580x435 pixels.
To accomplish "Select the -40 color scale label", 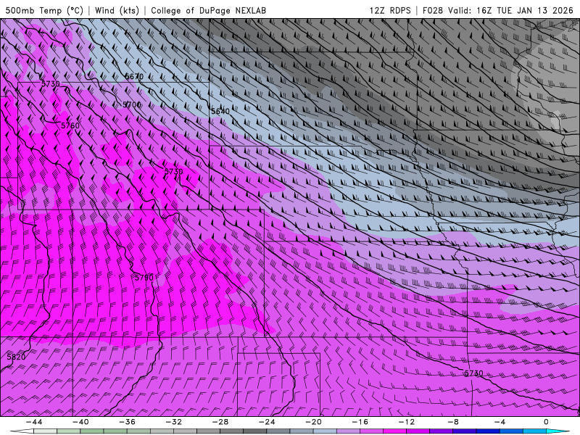I will (x=80, y=422).
